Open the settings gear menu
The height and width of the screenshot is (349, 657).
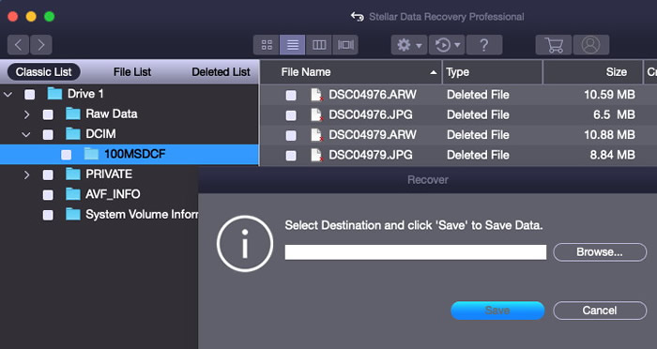409,45
